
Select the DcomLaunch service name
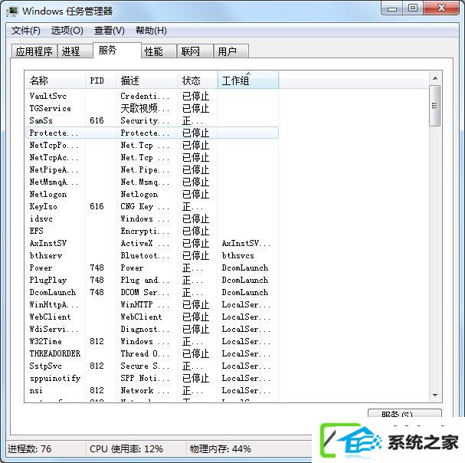pos(53,292)
